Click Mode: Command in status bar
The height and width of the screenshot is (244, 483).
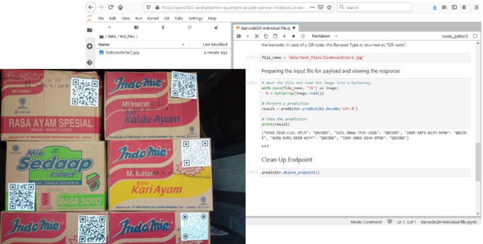(x=366, y=222)
